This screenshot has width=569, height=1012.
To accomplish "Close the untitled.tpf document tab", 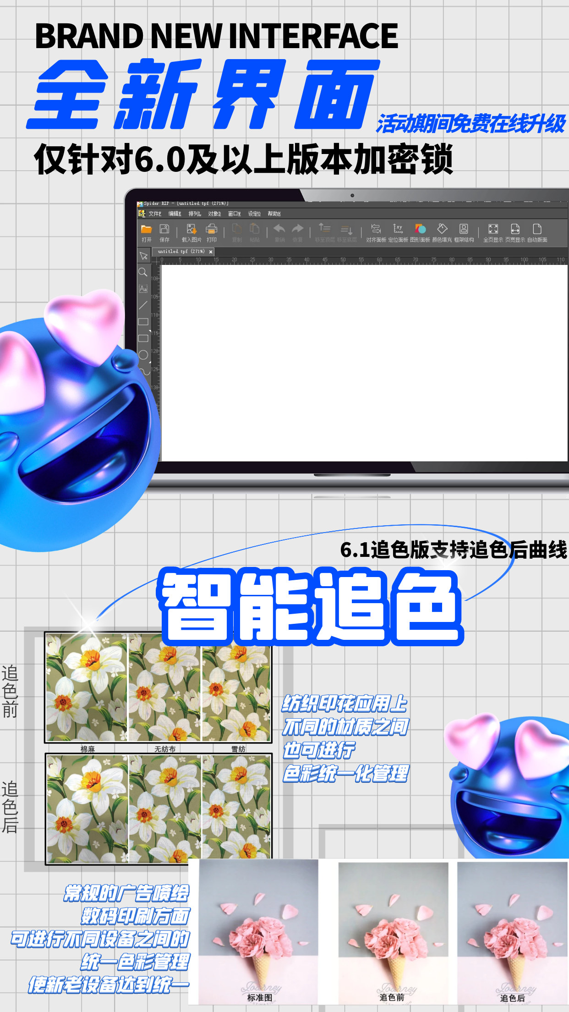I will pyautogui.click(x=211, y=252).
